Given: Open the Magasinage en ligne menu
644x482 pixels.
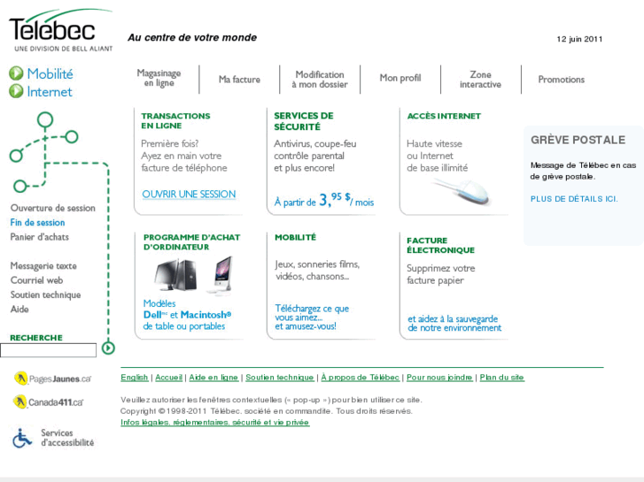Looking at the screenshot, I should (x=159, y=78).
